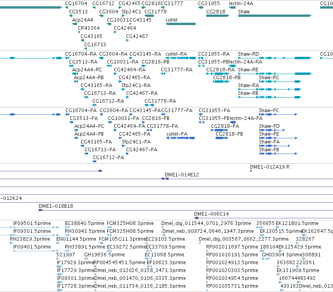Click the EC38840.5prime EST label

point(85,223)
